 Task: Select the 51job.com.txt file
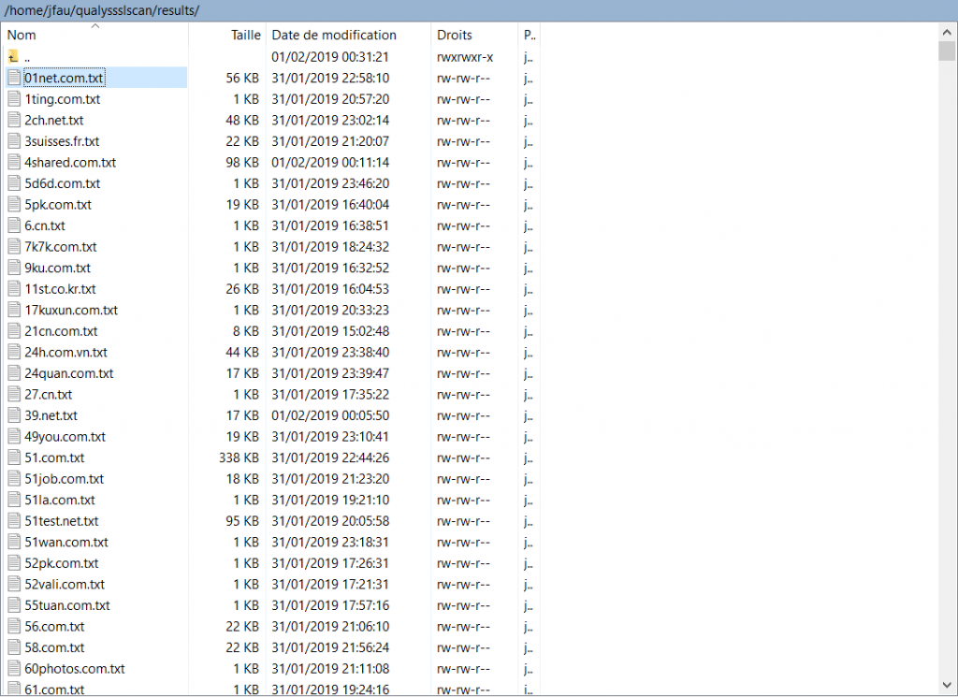(x=64, y=479)
